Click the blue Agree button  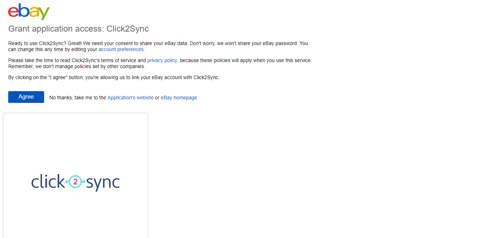pos(26,97)
